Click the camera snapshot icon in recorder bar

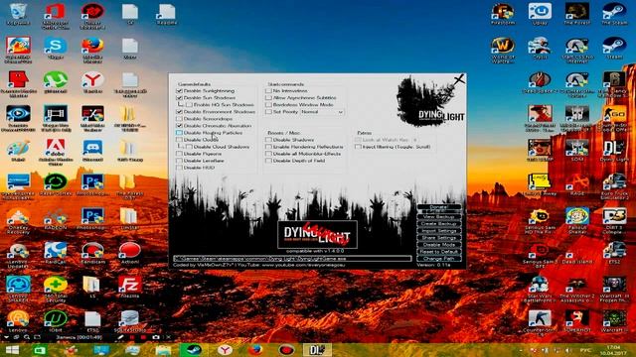[156, 337]
